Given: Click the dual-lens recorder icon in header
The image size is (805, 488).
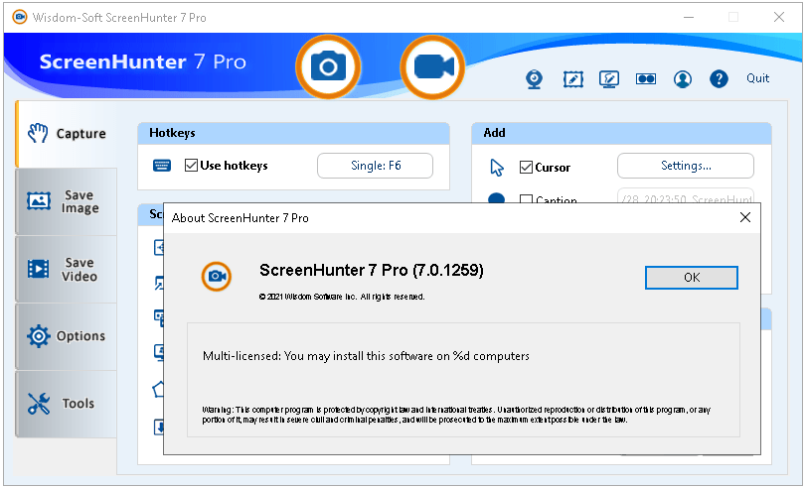Looking at the screenshot, I should (646, 79).
